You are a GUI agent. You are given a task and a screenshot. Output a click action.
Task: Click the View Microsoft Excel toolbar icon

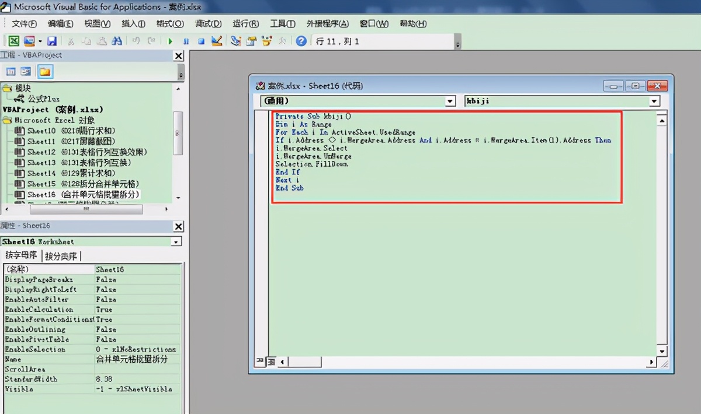[x=13, y=41]
